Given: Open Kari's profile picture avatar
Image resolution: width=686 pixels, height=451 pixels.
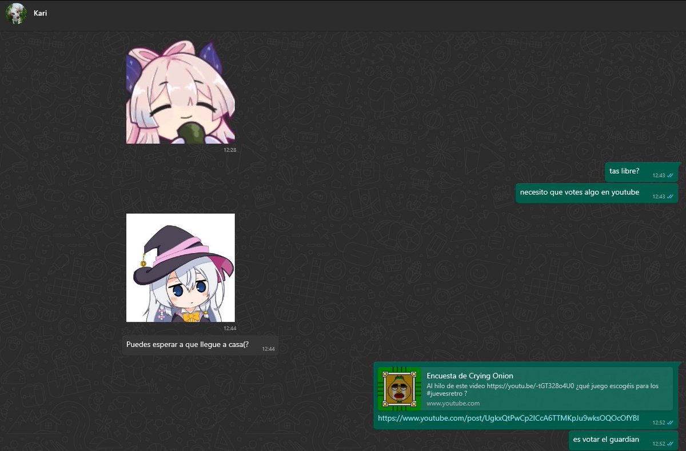Looking at the screenshot, I should 16,14.
